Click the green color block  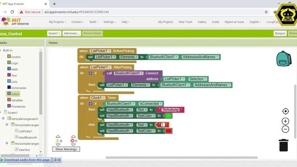click(168, 116)
